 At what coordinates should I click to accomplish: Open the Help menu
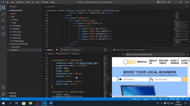(52, 2)
